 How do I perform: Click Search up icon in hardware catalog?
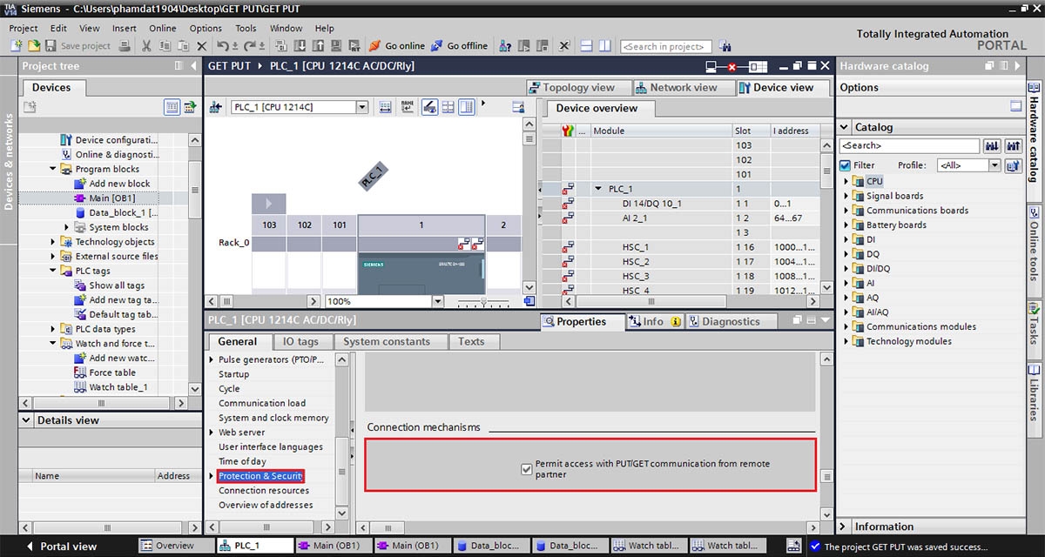point(1013,146)
